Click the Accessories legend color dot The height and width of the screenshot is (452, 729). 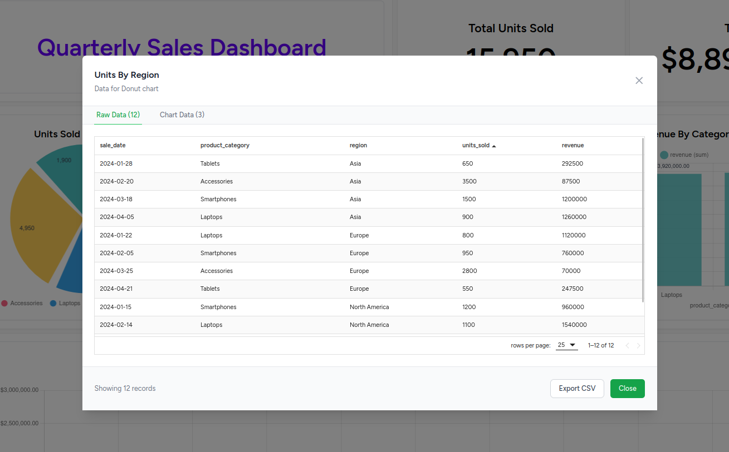[x=4, y=304]
